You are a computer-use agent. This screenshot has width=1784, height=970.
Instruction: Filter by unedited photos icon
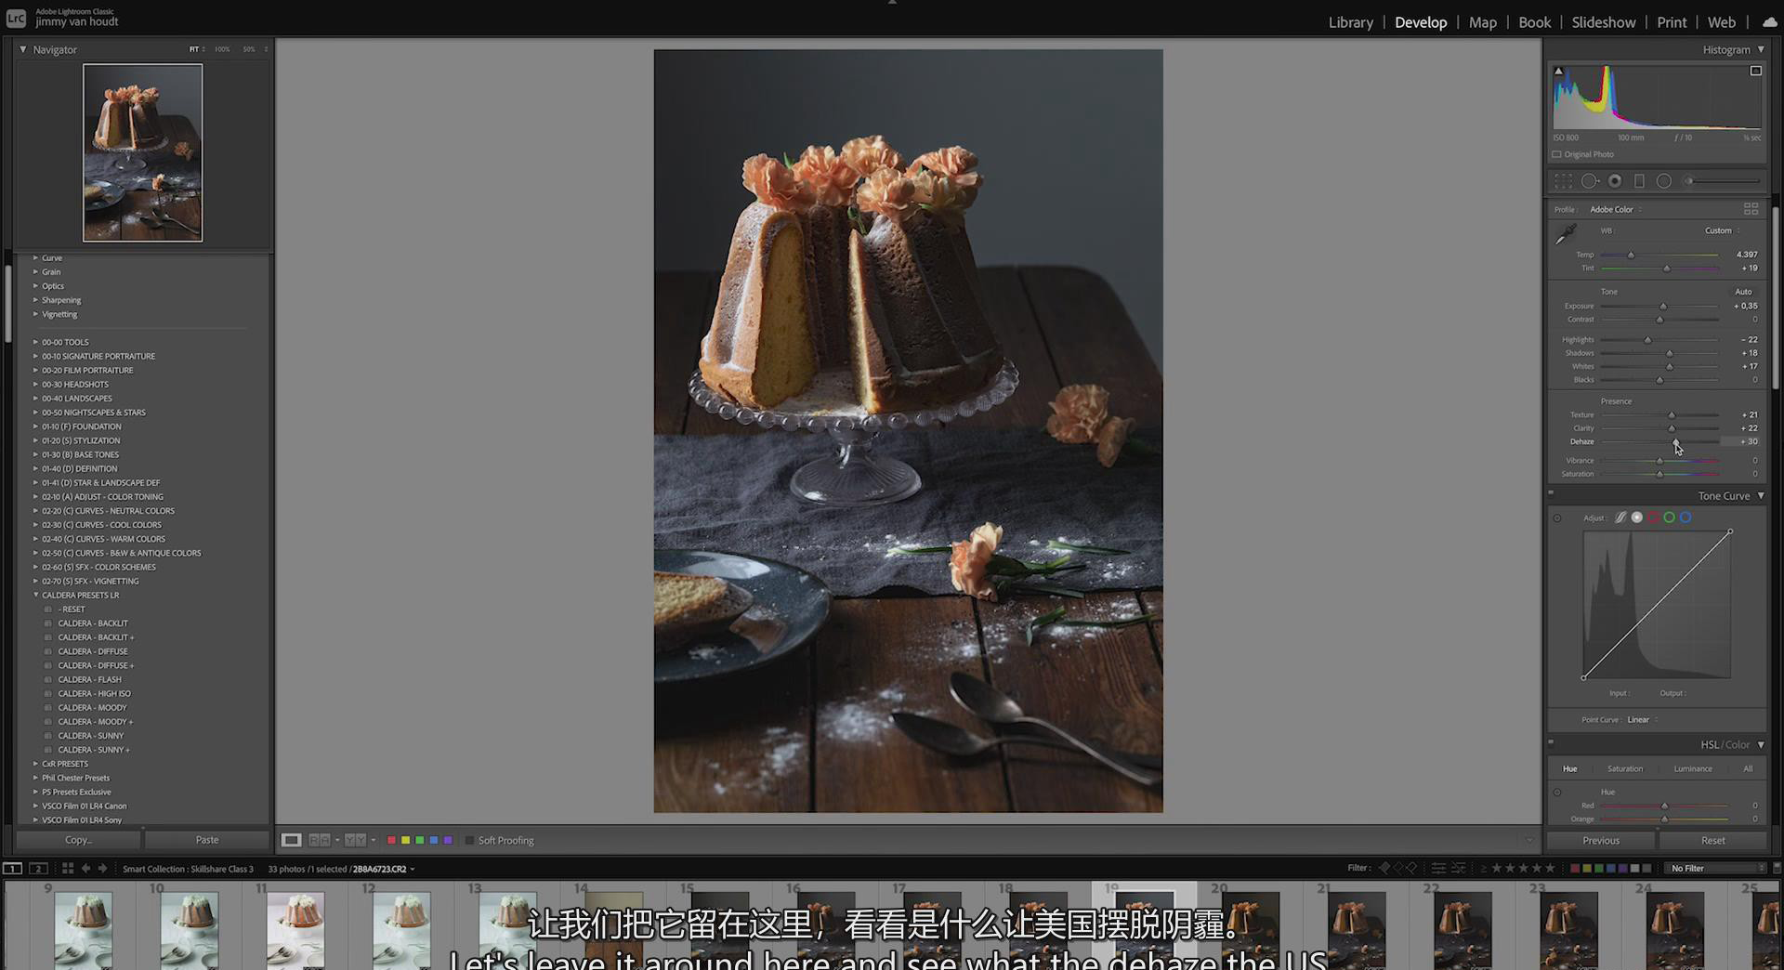click(x=1459, y=868)
